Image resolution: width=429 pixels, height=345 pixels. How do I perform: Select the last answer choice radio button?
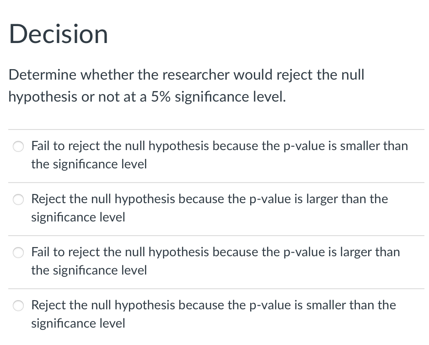(x=18, y=305)
